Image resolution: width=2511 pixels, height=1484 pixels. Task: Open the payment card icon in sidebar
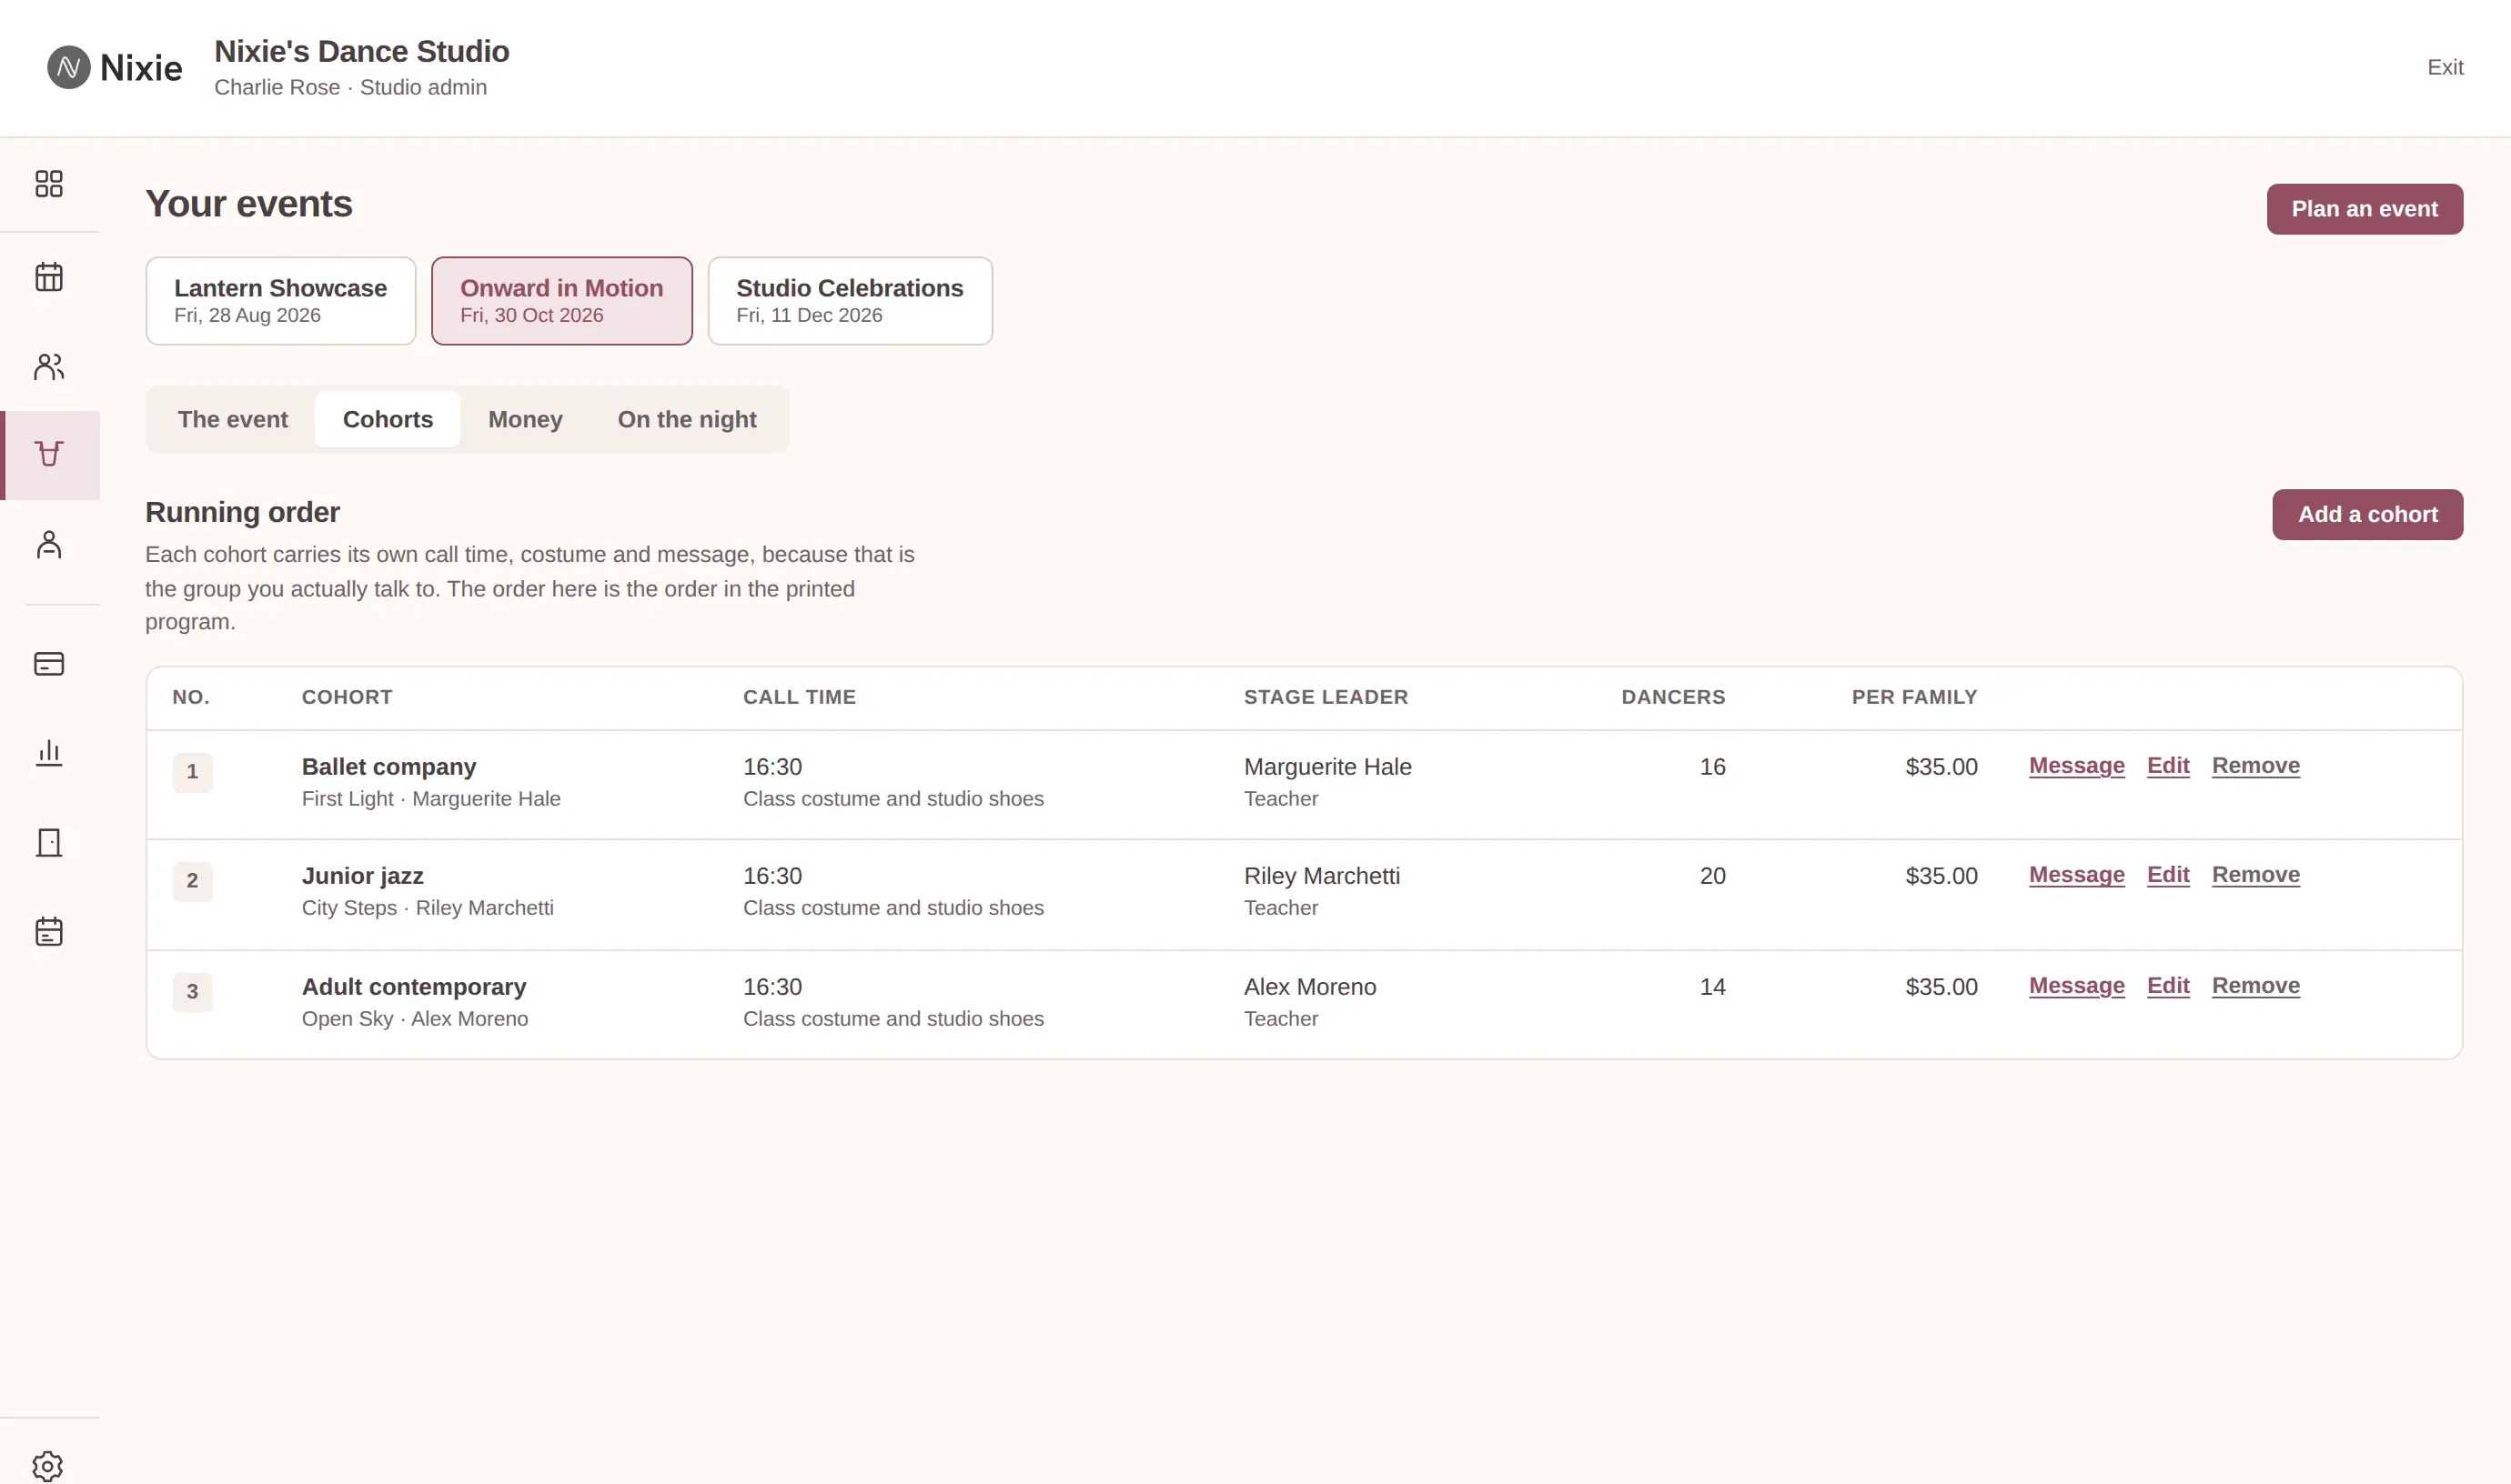point(49,664)
